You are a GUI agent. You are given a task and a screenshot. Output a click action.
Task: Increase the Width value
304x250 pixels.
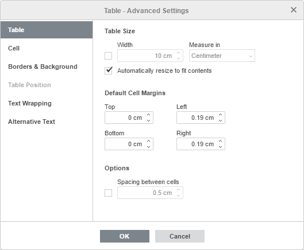point(179,53)
